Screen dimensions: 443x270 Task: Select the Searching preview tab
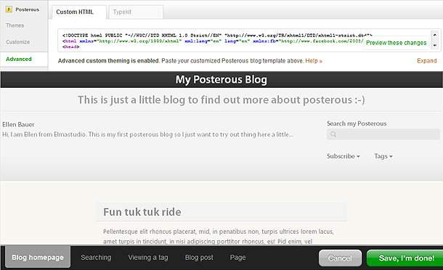tap(96, 258)
